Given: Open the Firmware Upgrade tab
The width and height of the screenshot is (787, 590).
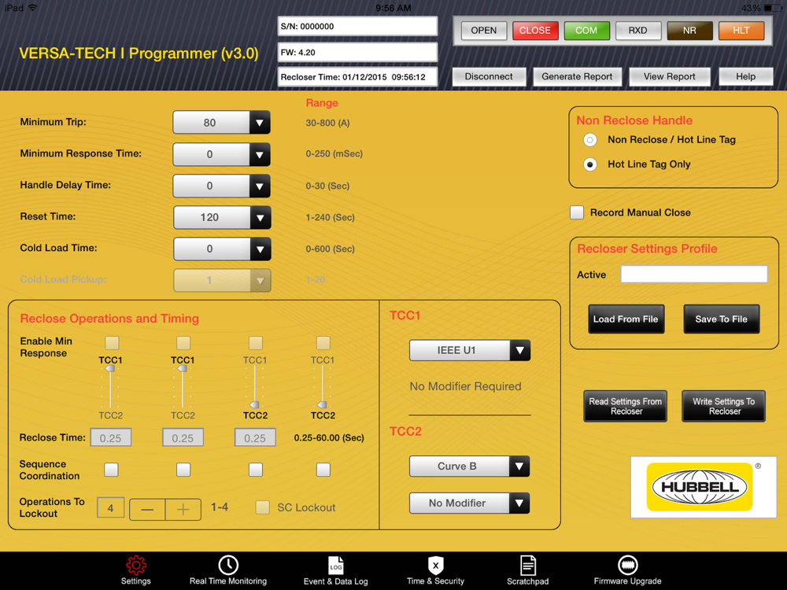Looking at the screenshot, I should point(627,570).
